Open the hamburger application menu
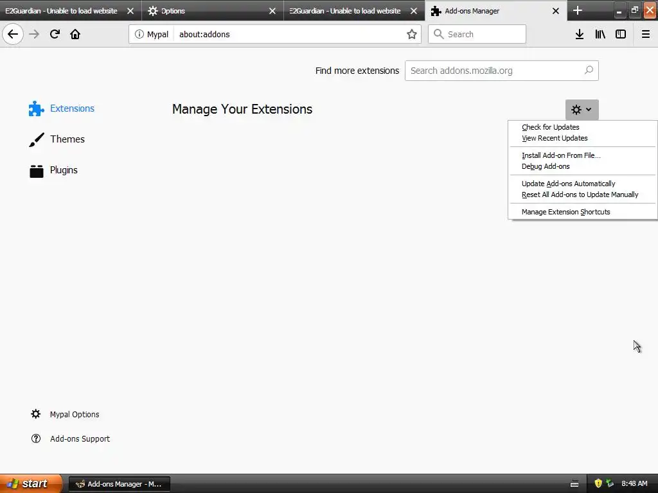Image resolution: width=658 pixels, height=493 pixels. [x=646, y=35]
